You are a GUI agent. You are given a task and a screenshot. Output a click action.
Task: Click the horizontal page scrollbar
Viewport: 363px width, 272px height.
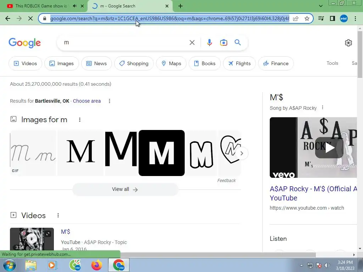pyautogui.click(x=218, y=255)
